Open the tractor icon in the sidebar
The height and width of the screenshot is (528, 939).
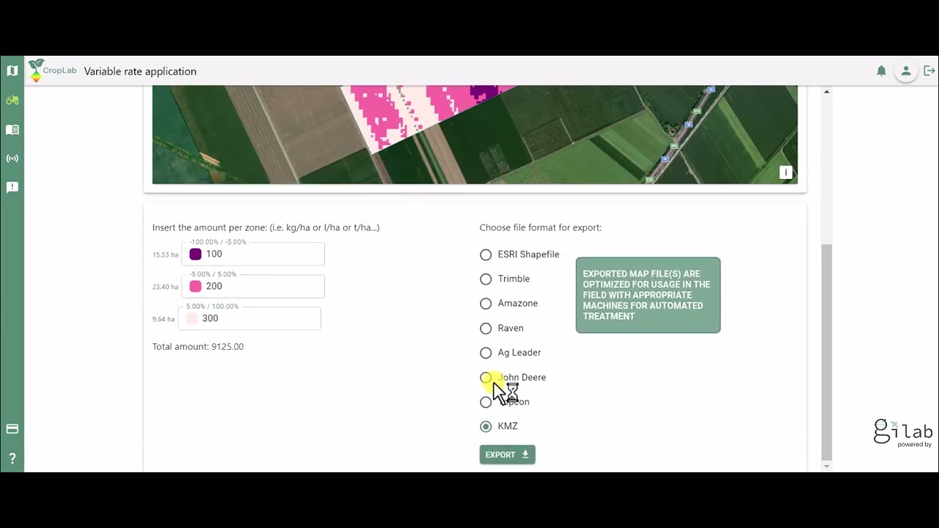[12, 100]
